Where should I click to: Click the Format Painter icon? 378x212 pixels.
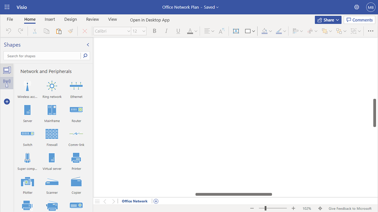pyautogui.click(x=70, y=31)
